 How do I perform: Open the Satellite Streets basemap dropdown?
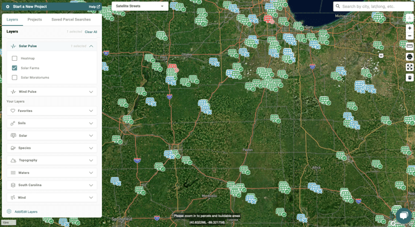point(140,6)
